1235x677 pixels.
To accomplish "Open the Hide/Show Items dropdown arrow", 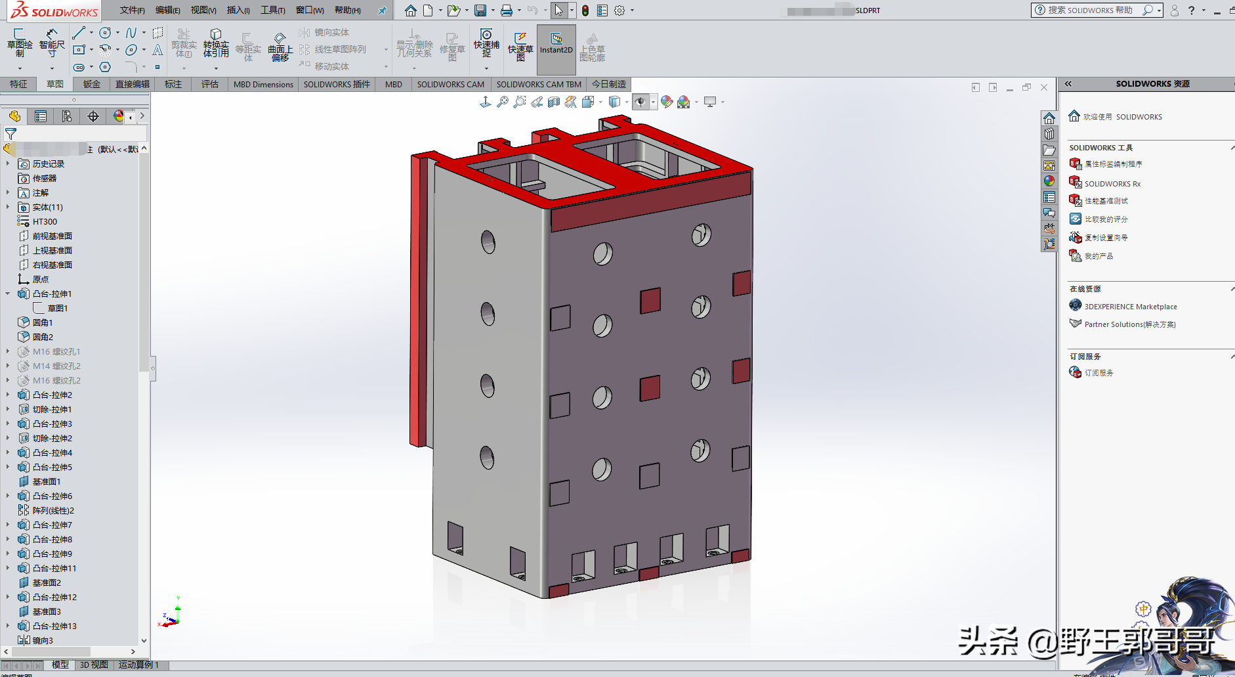I will click(x=653, y=102).
